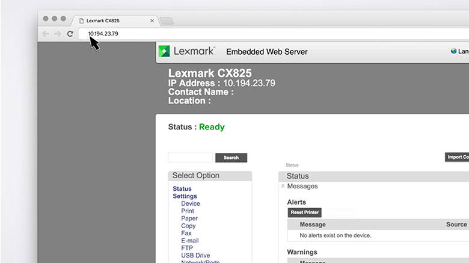This screenshot has width=469, height=263.
Task: Open the Status link in sidebar
Action: (x=182, y=189)
